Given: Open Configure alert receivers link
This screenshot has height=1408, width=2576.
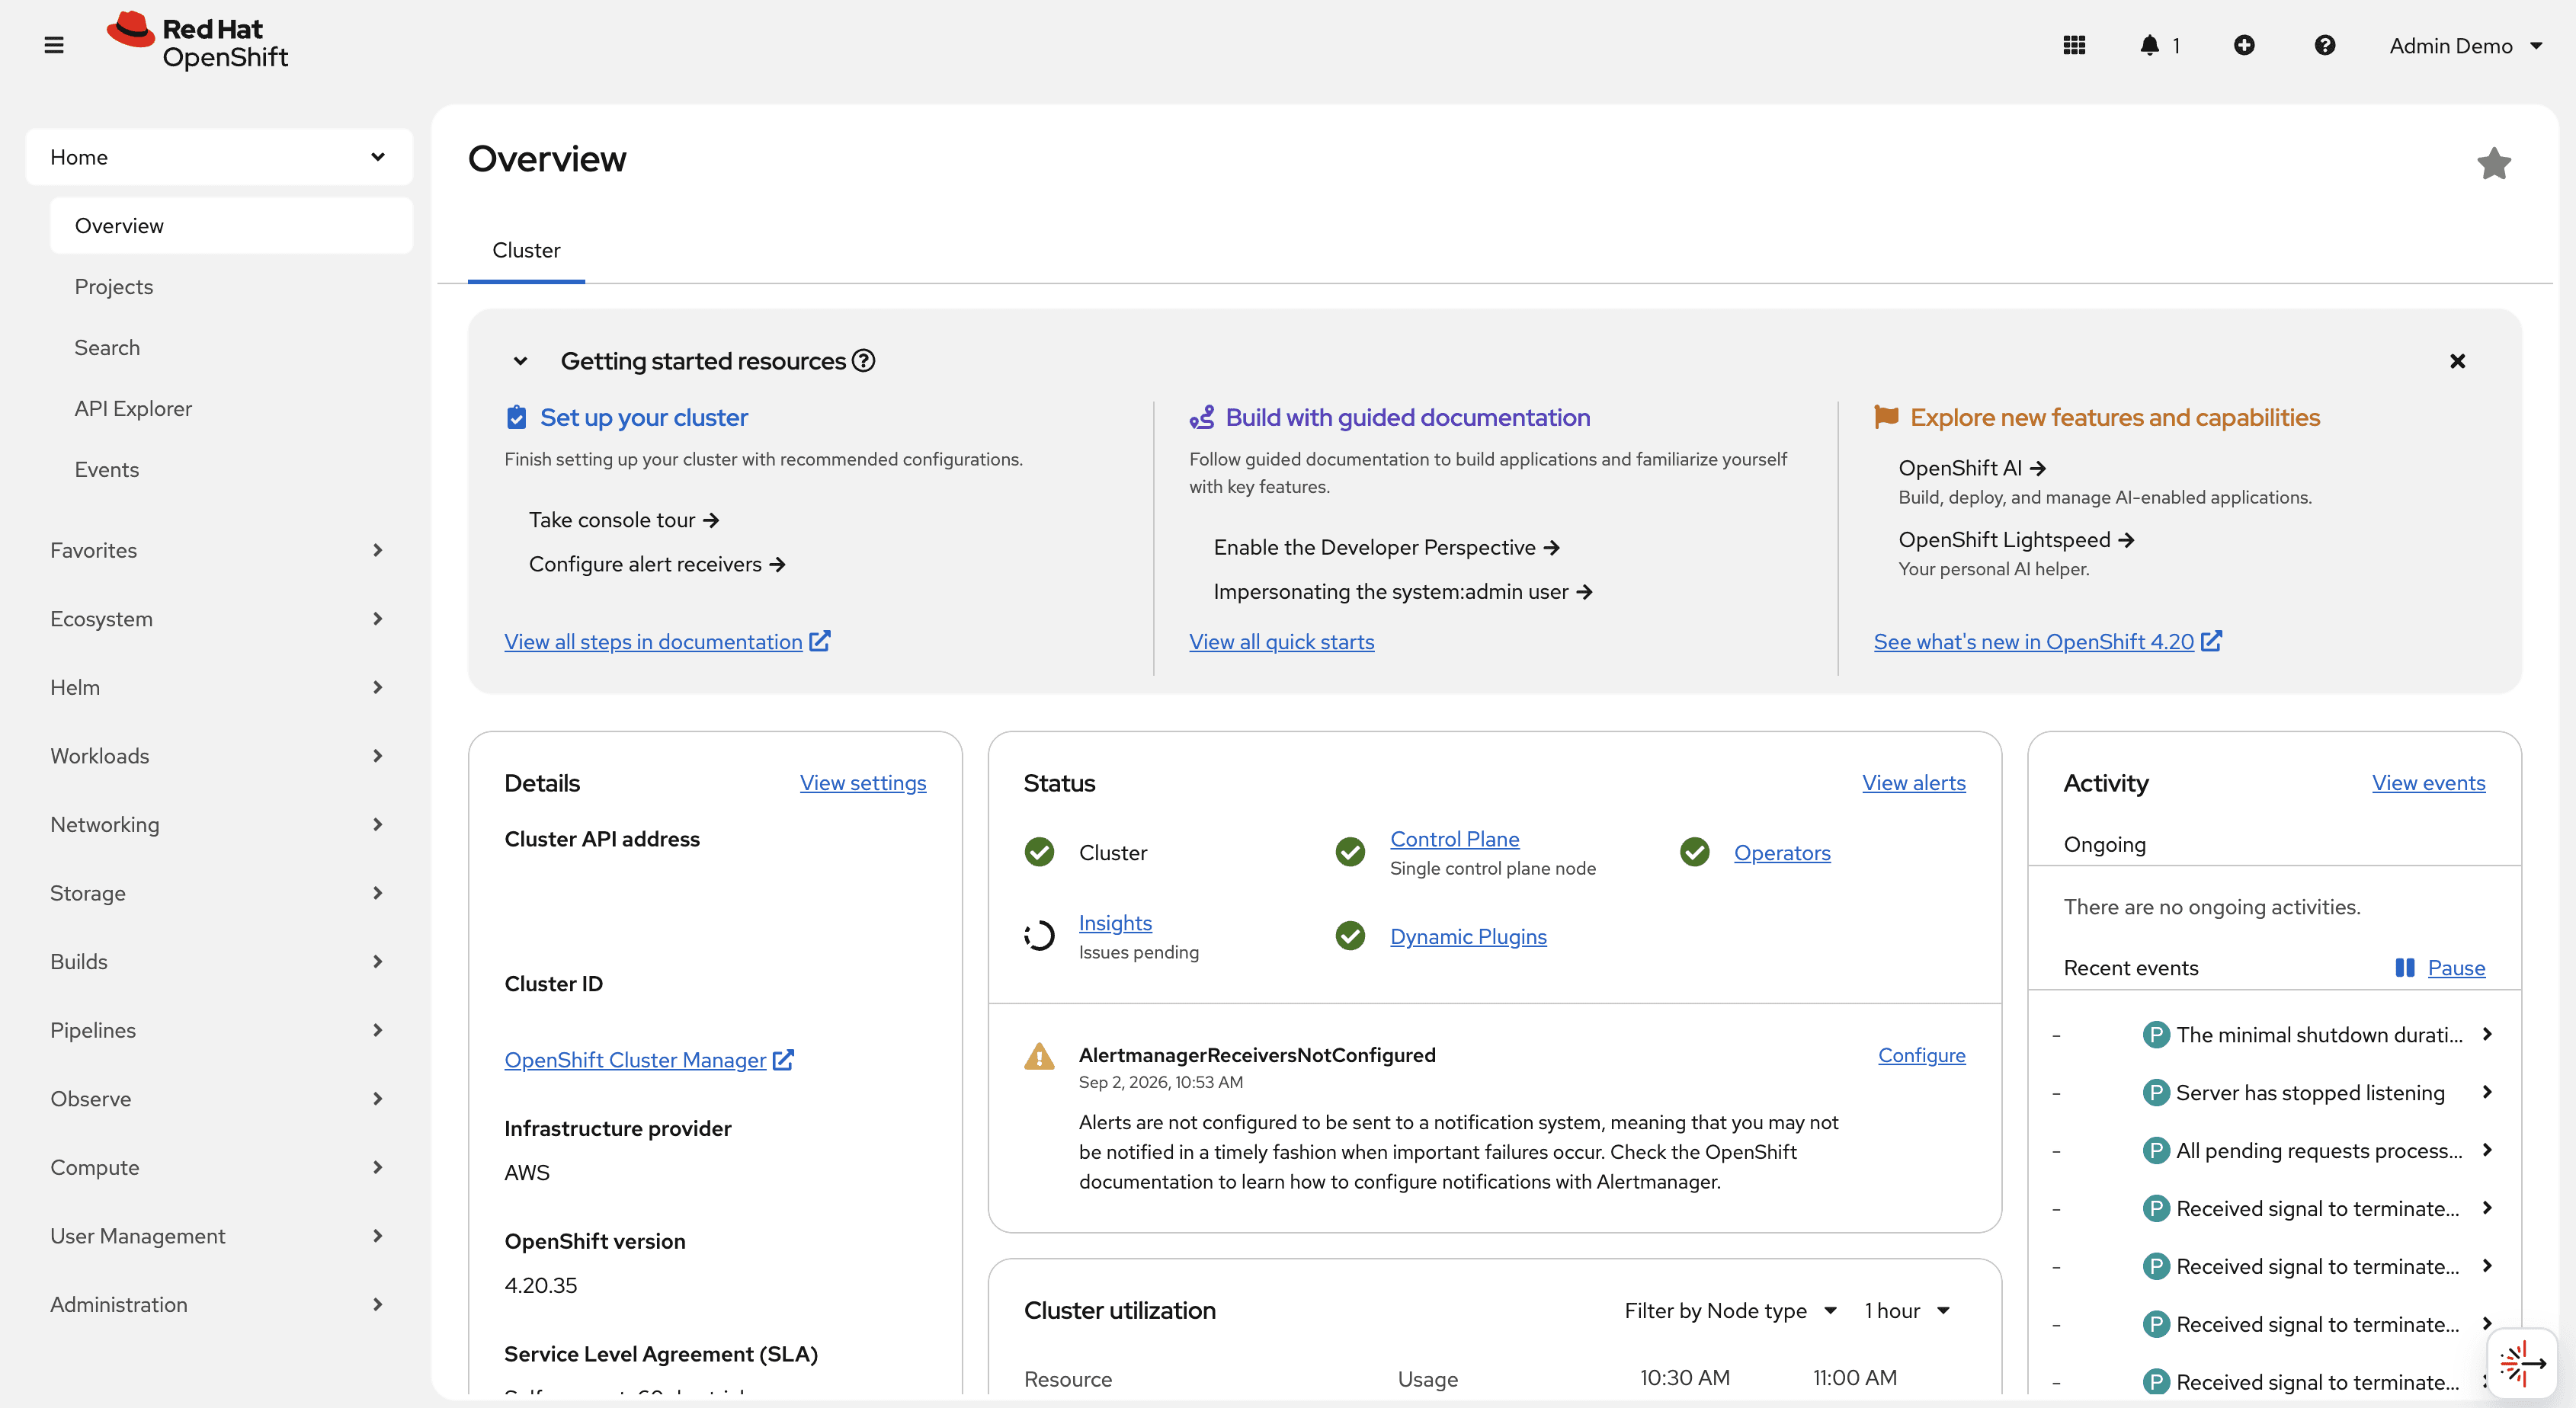Looking at the screenshot, I should point(657,564).
